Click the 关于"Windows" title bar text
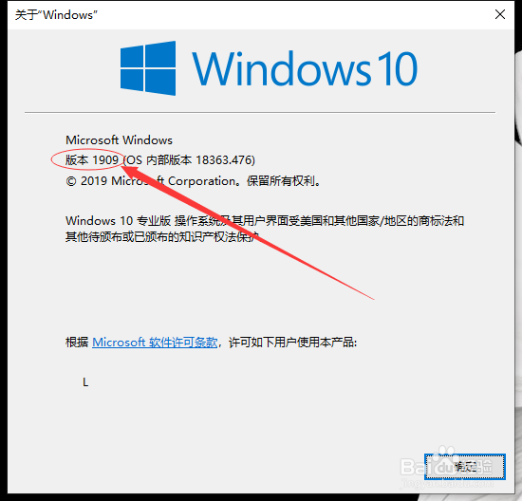The width and height of the screenshot is (522, 501). click(56, 15)
